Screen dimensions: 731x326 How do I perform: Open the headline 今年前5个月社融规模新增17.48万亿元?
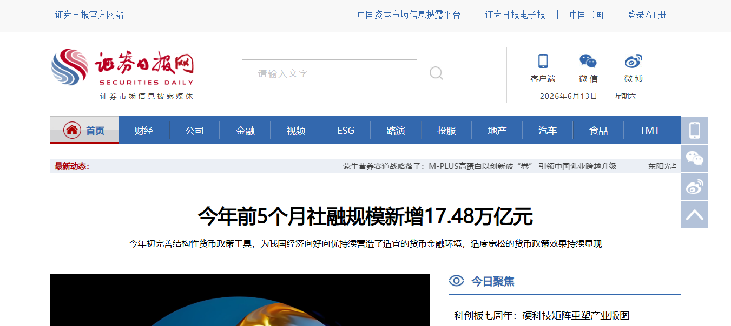click(365, 216)
